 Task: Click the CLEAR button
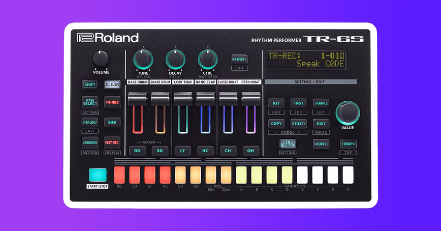pos(112,84)
